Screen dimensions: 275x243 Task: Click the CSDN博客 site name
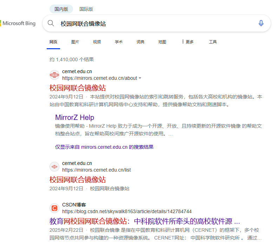(74, 205)
